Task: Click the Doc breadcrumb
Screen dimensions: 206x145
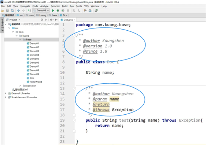Action: 63,15
